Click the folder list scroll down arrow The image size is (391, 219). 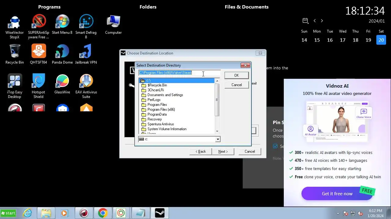click(x=217, y=131)
